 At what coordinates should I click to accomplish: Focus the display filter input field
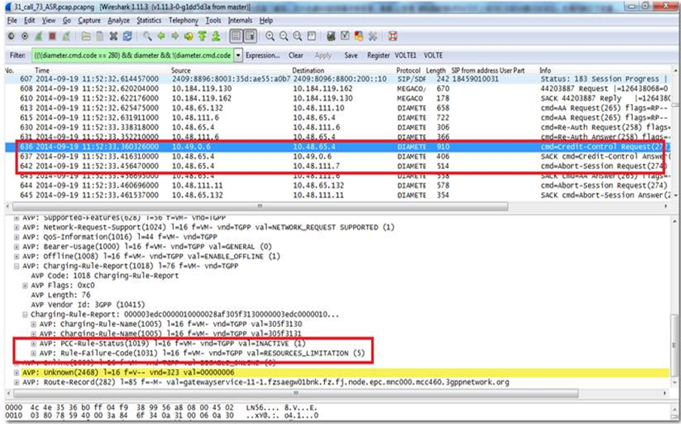[x=132, y=55]
